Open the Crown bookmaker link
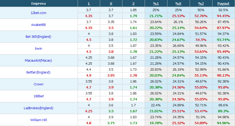Viewport: 235px width, 126px height. click(x=39, y=84)
